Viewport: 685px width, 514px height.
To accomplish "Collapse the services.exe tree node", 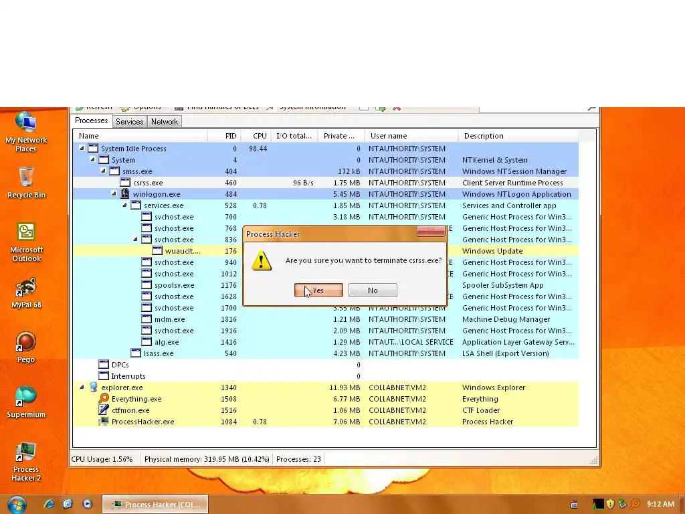I will coord(124,205).
